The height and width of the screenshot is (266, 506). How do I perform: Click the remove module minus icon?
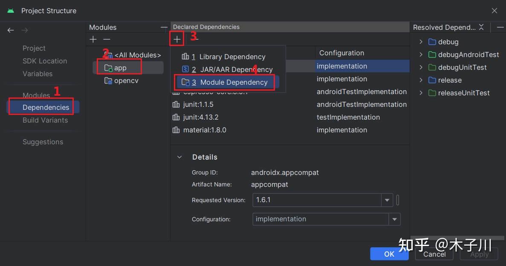106,39
